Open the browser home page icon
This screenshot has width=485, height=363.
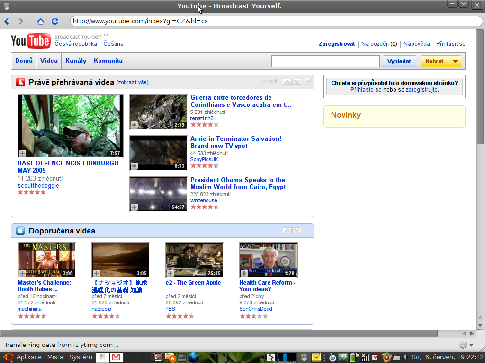click(41, 21)
